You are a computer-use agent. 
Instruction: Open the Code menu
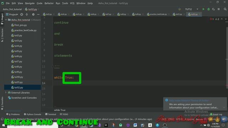coord(40,3)
